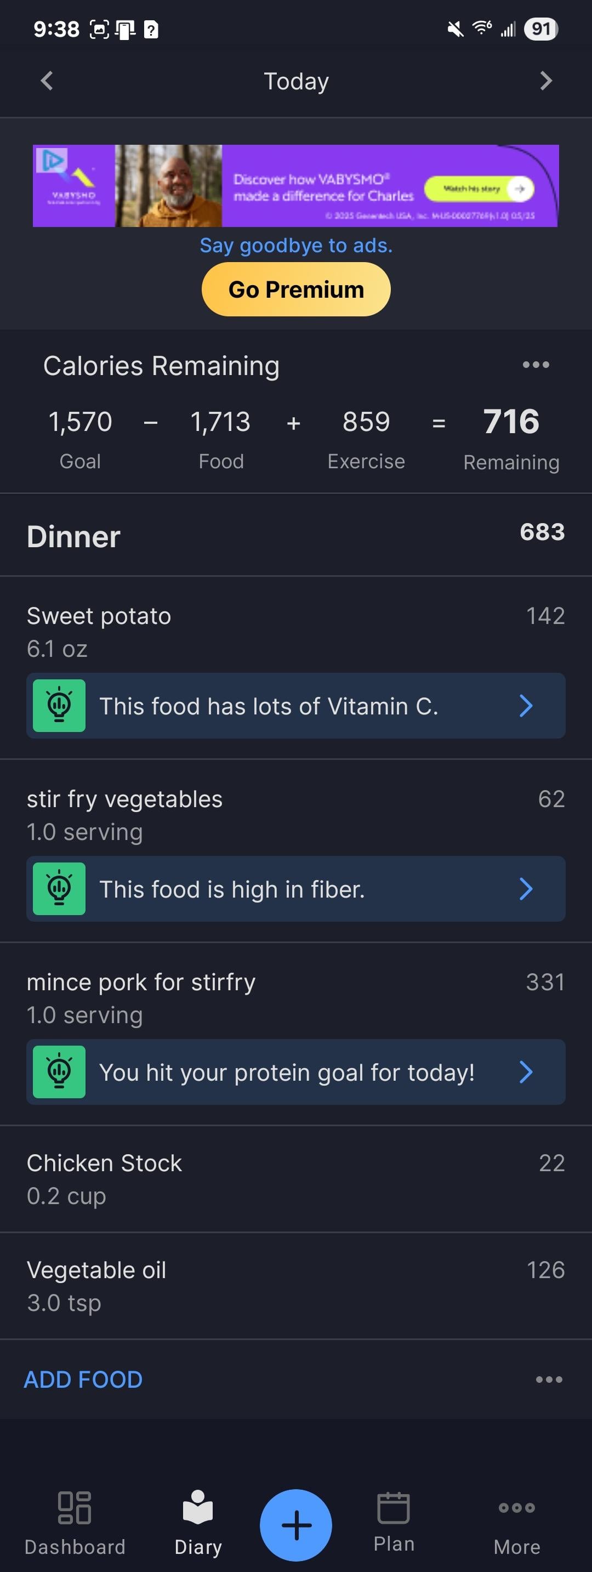Viewport: 592px width, 1572px height.
Task: Go to next day arrow
Action: pyautogui.click(x=545, y=81)
